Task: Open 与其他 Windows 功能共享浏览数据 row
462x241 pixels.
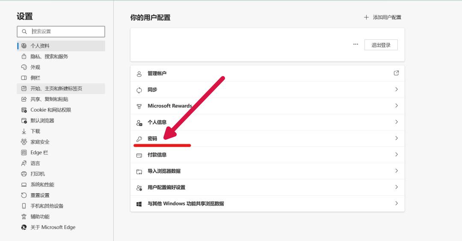Action: [x=267, y=204]
